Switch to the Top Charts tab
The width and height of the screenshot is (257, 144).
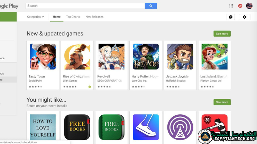(73, 17)
